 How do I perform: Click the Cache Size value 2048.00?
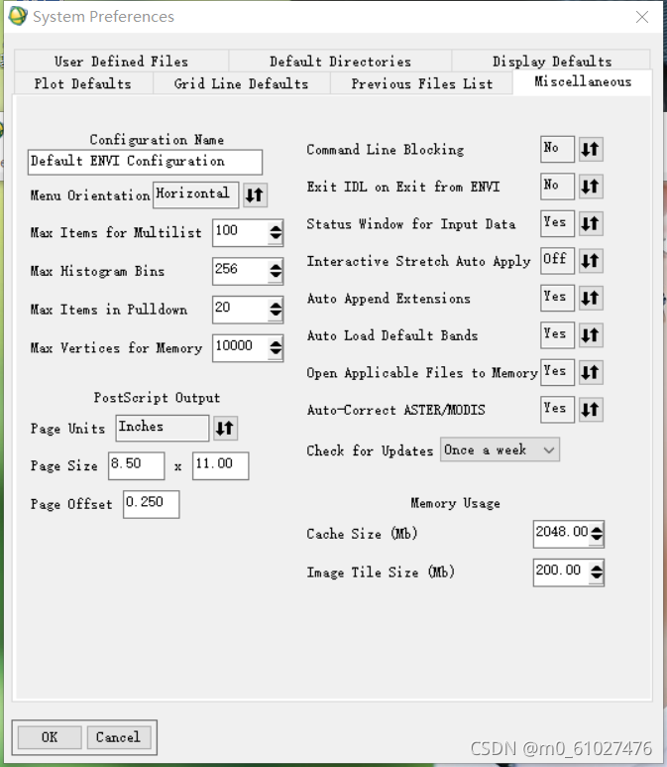[562, 534]
